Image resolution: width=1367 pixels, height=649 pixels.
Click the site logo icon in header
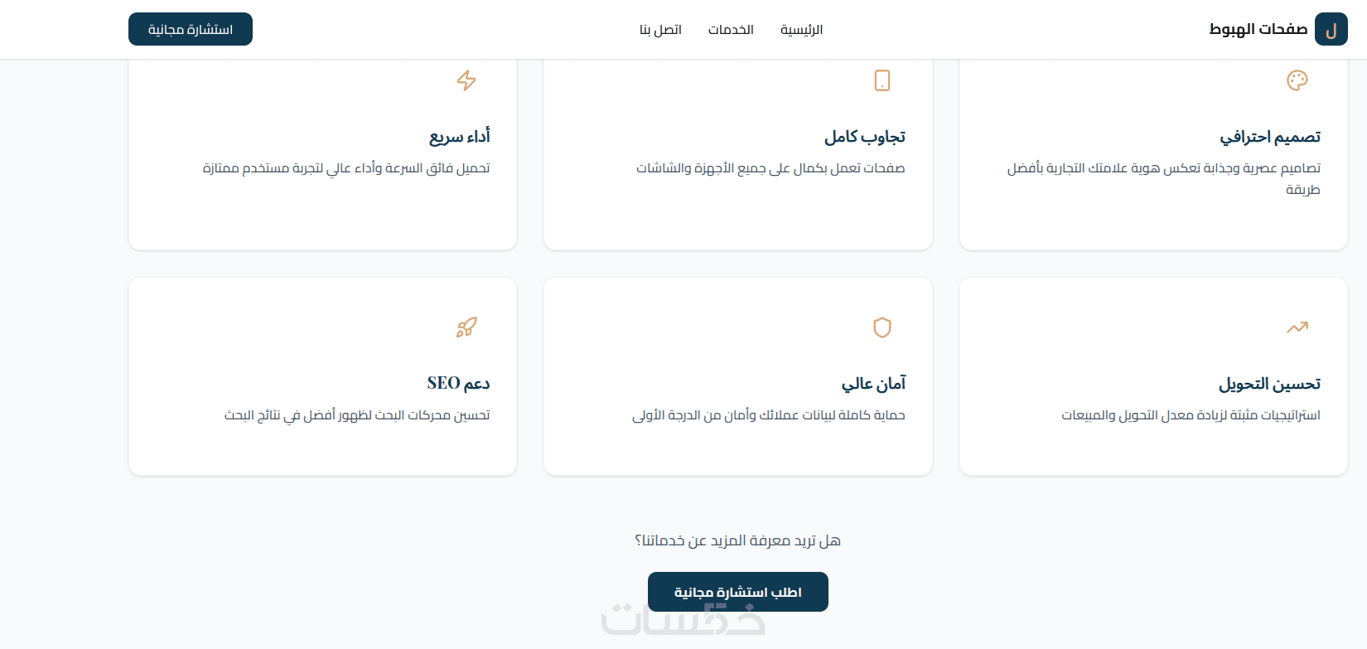point(1331,30)
